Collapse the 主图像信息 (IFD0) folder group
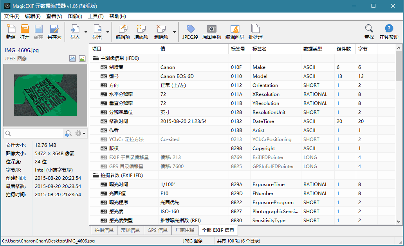This screenshot has height=246, width=404. pyautogui.click(x=96, y=58)
